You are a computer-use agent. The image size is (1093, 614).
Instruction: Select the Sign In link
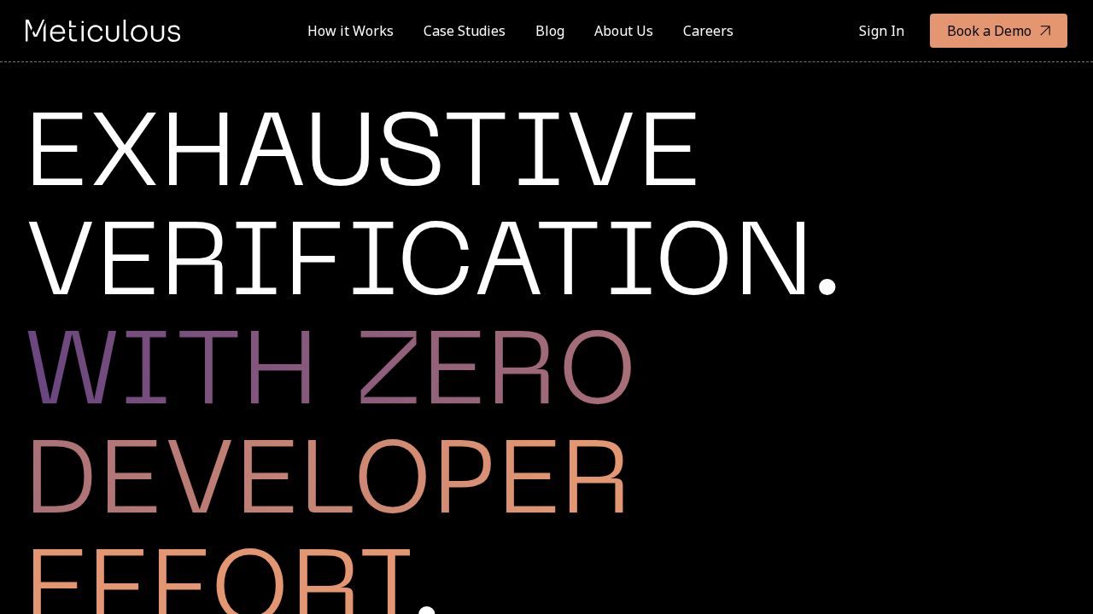pyautogui.click(x=881, y=31)
